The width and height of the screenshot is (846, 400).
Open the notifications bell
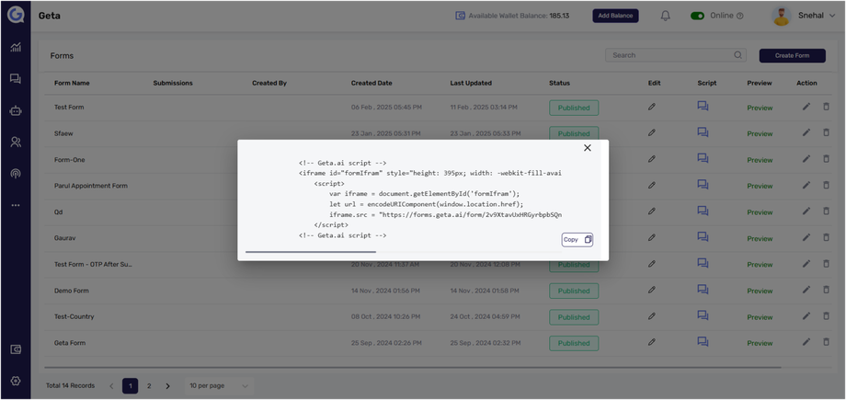665,16
